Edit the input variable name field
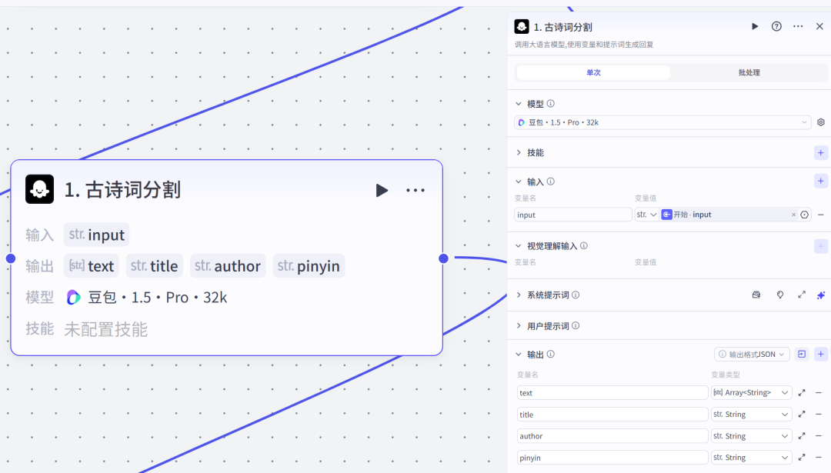 click(x=573, y=215)
